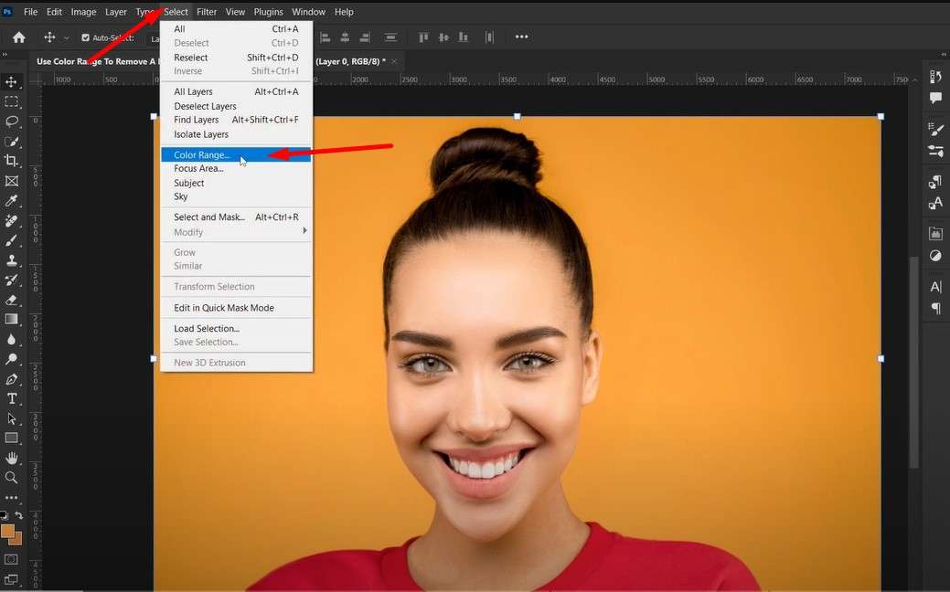Pick the Pen tool

[12, 379]
